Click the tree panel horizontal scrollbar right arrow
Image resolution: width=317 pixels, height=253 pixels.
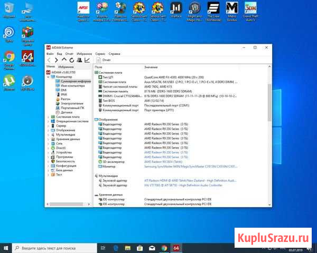coord(89,204)
